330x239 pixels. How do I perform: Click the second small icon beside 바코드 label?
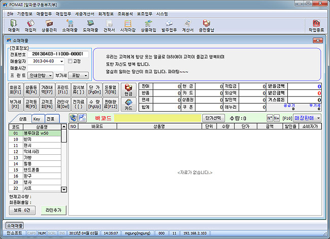(82, 118)
